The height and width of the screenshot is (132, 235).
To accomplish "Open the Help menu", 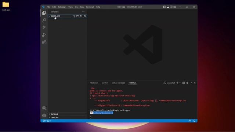I will pyautogui.click(x=98, y=7).
